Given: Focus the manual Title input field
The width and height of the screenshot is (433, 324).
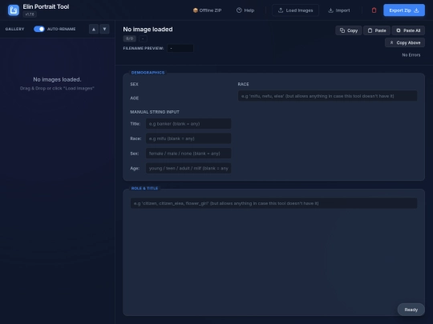Looking at the screenshot, I should tap(188, 124).
